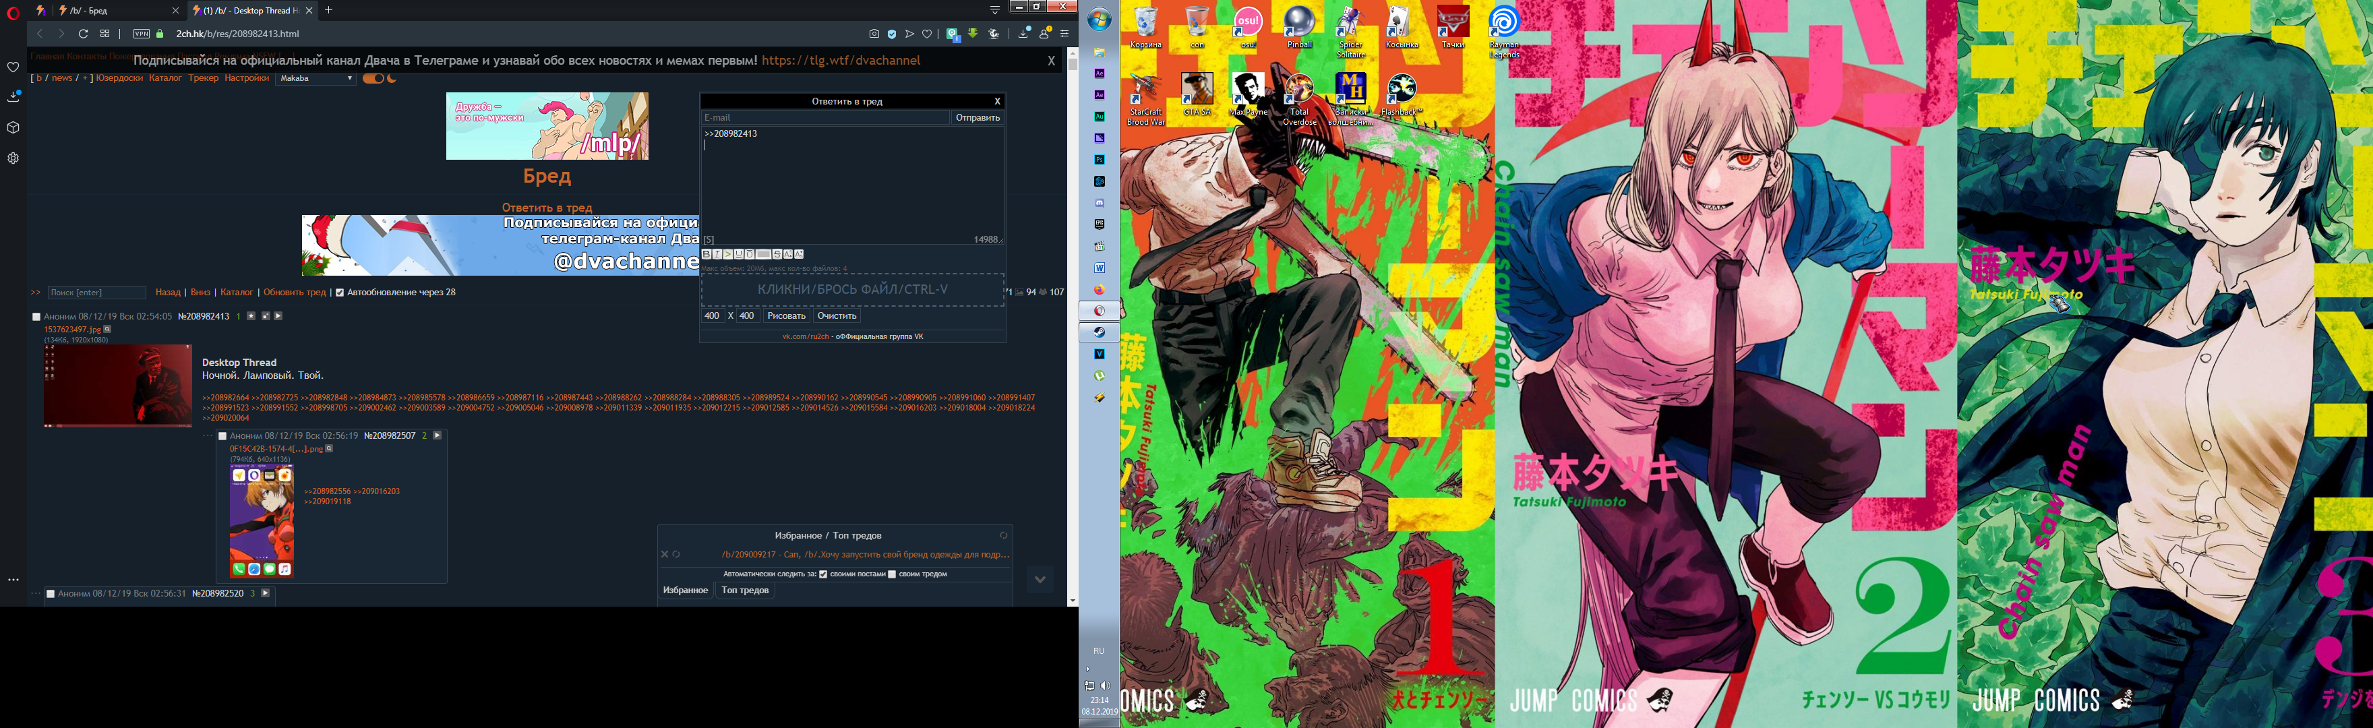Open the Трекер menu link

pyautogui.click(x=204, y=78)
